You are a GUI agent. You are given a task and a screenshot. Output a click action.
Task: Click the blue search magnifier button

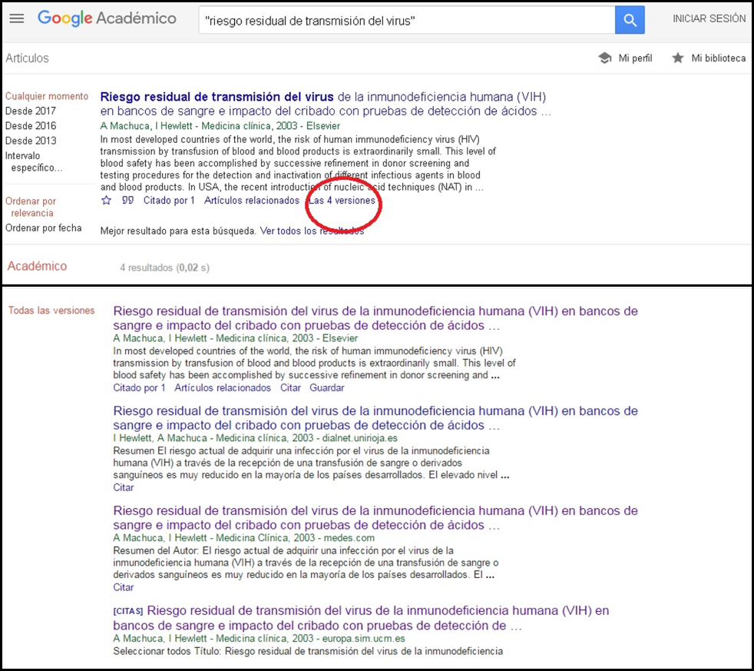[x=630, y=21]
